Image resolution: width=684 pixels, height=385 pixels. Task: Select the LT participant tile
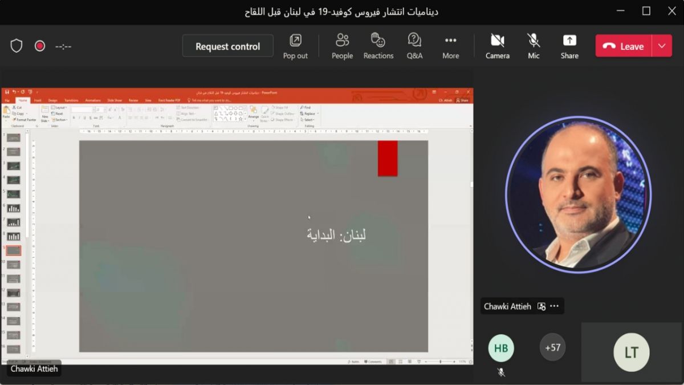[631, 352]
